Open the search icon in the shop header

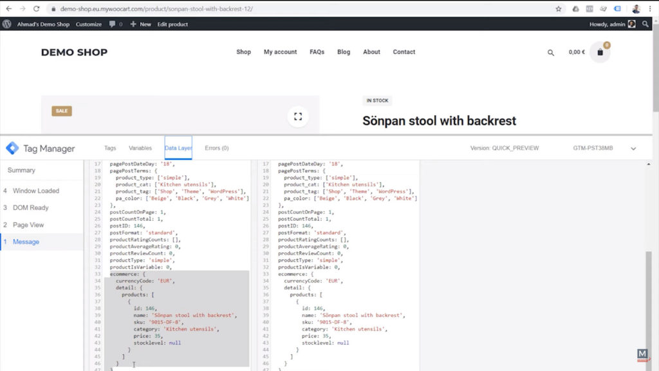tap(550, 52)
